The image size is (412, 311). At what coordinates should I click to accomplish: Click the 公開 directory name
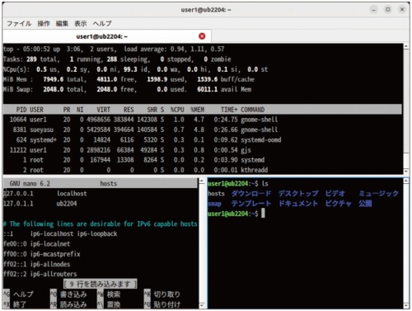coord(365,204)
